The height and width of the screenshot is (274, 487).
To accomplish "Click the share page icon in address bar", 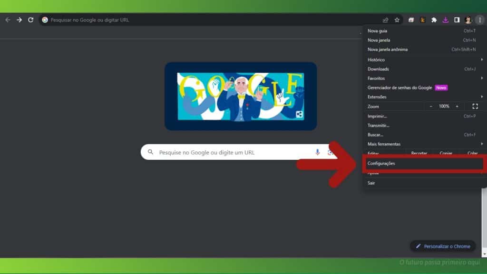I will click(385, 20).
